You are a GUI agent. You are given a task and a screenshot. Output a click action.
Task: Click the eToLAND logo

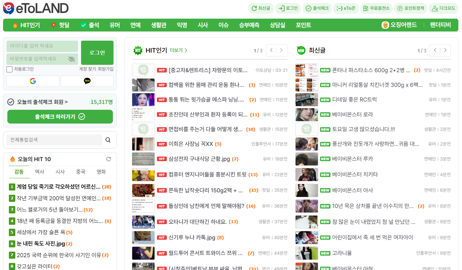click(x=36, y=8)
